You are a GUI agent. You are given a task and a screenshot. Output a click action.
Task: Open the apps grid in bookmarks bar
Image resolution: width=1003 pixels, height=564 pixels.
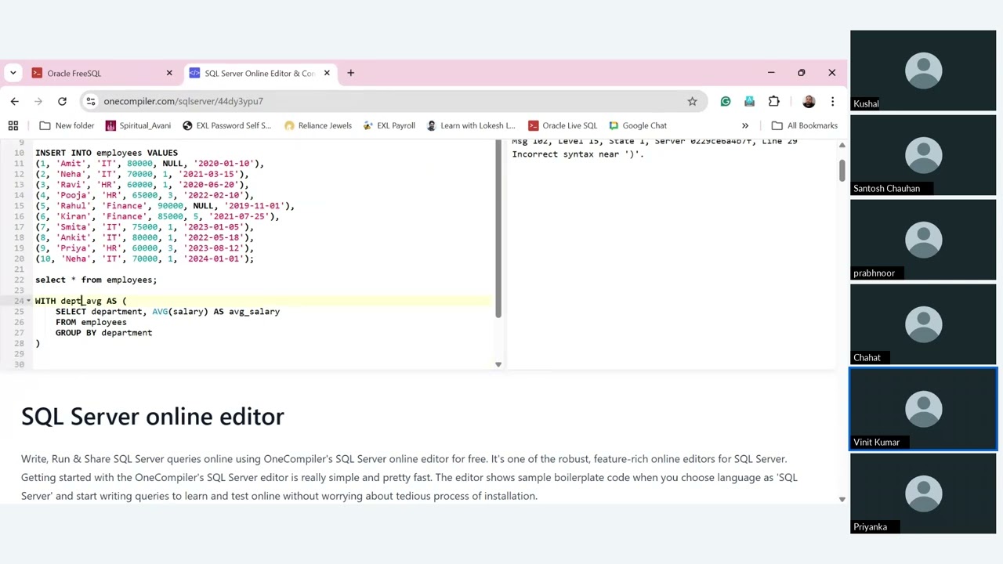coord(13,125)
